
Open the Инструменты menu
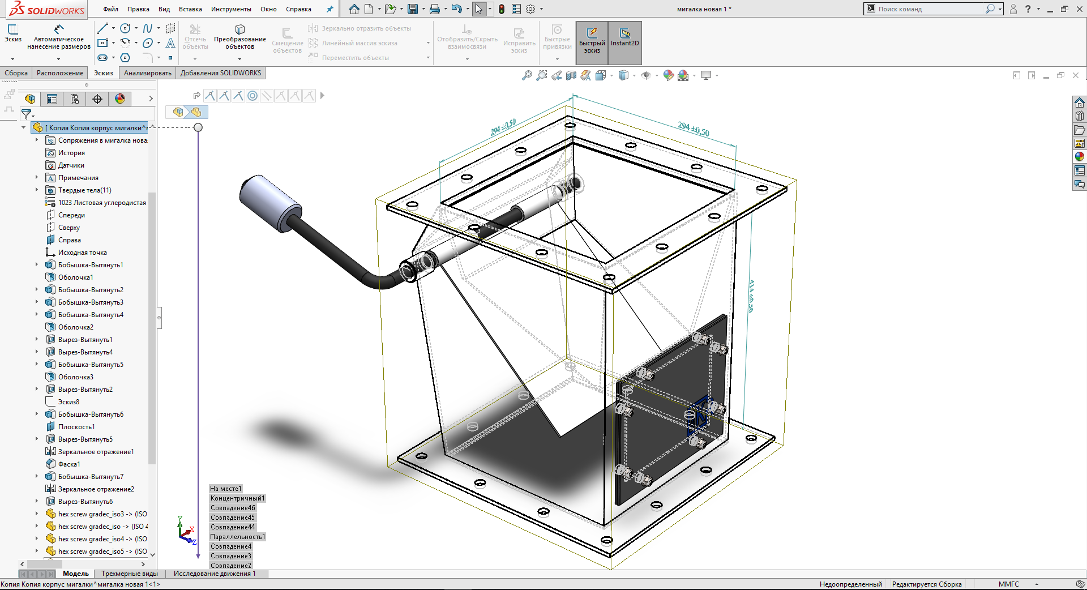(x=231, y=9)
